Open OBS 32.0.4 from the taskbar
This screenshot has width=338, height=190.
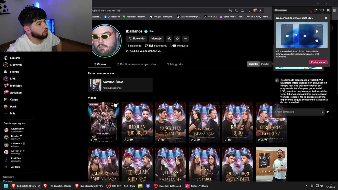tap(121, 186)
